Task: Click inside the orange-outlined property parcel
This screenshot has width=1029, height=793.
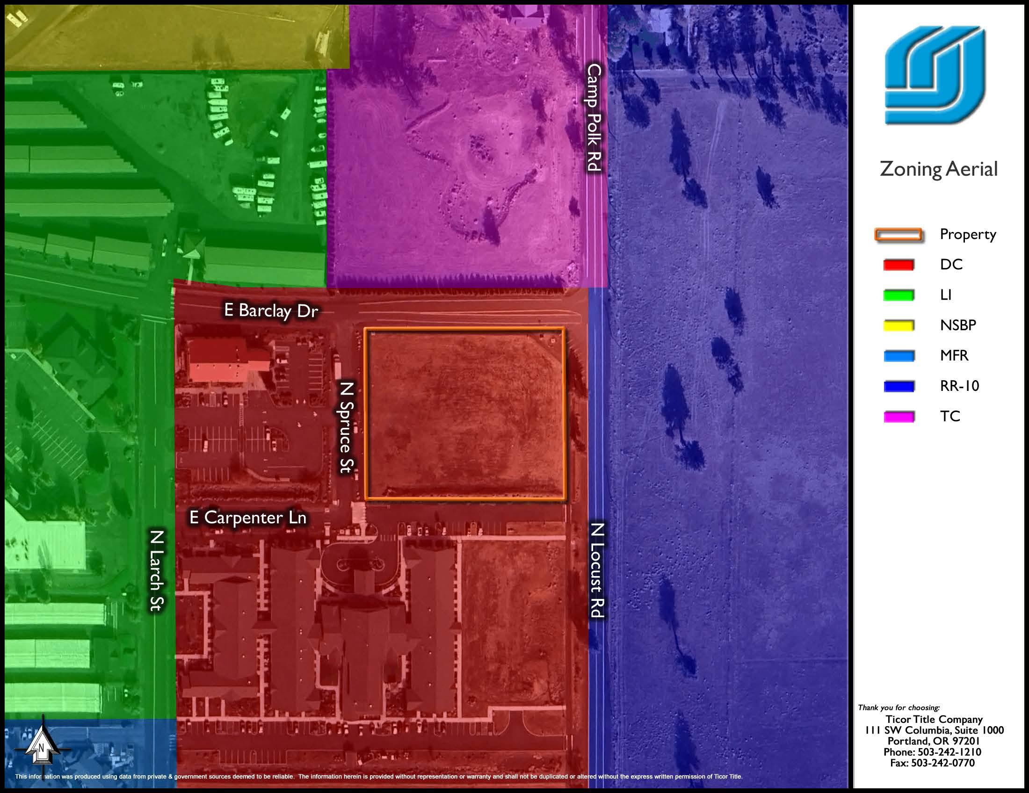Action: [x=464, y=413]
